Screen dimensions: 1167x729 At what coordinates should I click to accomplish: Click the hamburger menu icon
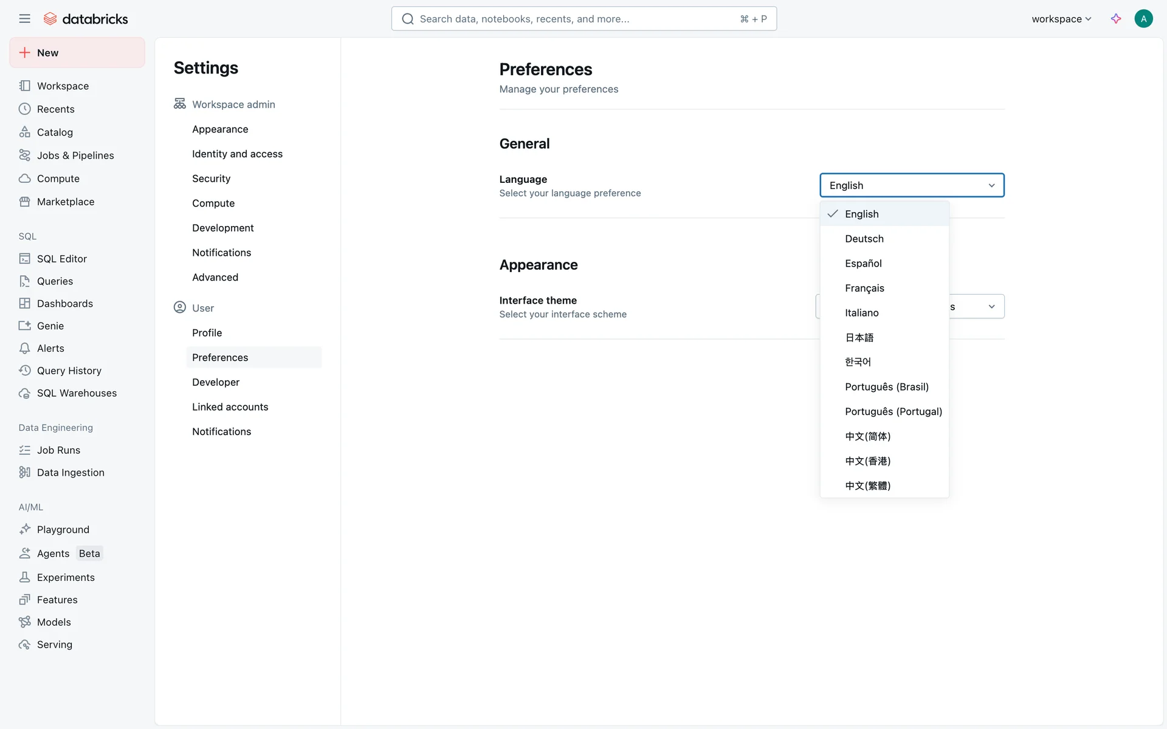pos(24,19)
